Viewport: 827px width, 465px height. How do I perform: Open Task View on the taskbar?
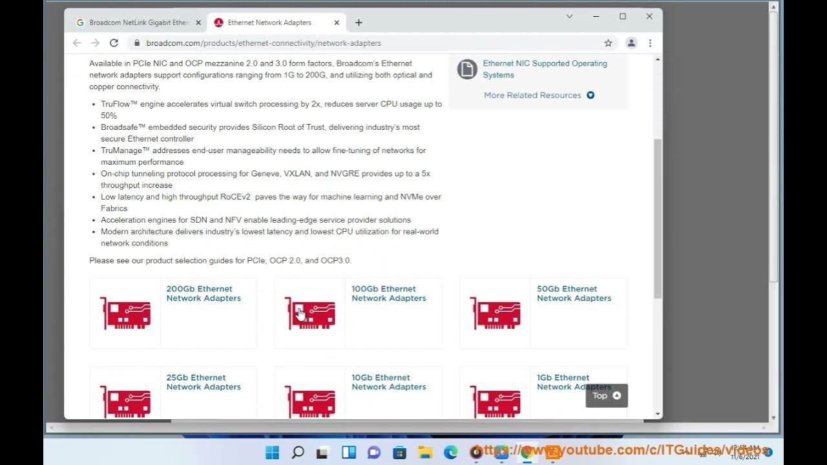(x=322, y=452)
